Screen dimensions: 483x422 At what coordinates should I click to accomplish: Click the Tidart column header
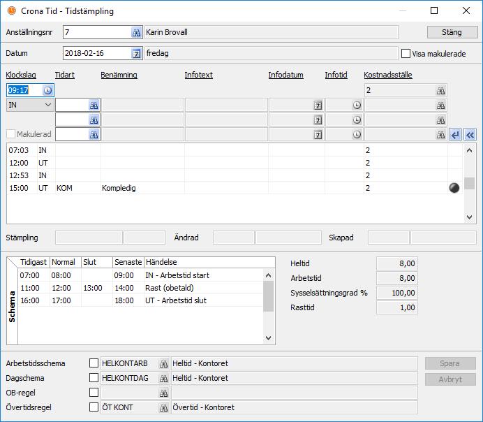[65, 75]
